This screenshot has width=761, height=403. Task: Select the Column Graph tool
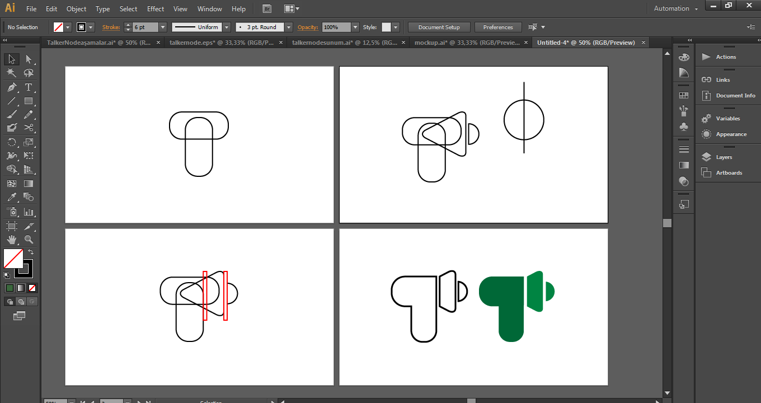pos(29,212)
